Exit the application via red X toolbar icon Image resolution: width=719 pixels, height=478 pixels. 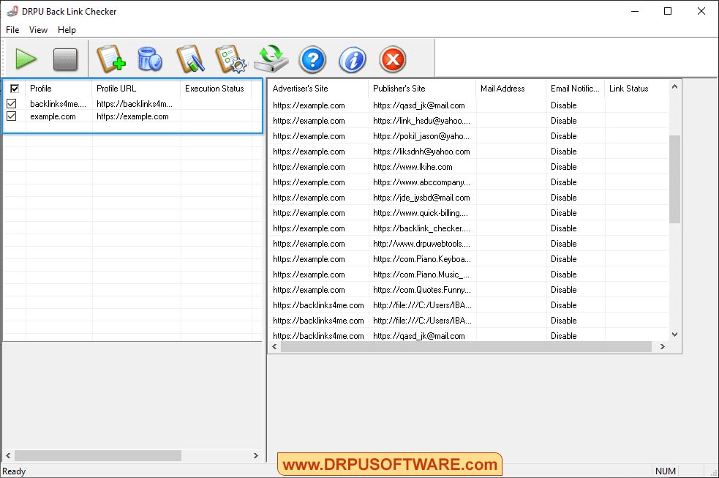click(x=392, y=59)
